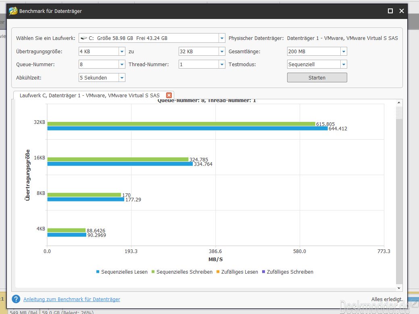Maximize the Benchmark für Datenträger window
Screen dimensions: 419x314
pos(390,11)
